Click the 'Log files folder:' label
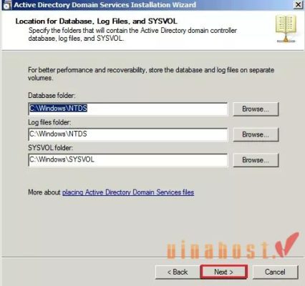 tap(49, 122)
